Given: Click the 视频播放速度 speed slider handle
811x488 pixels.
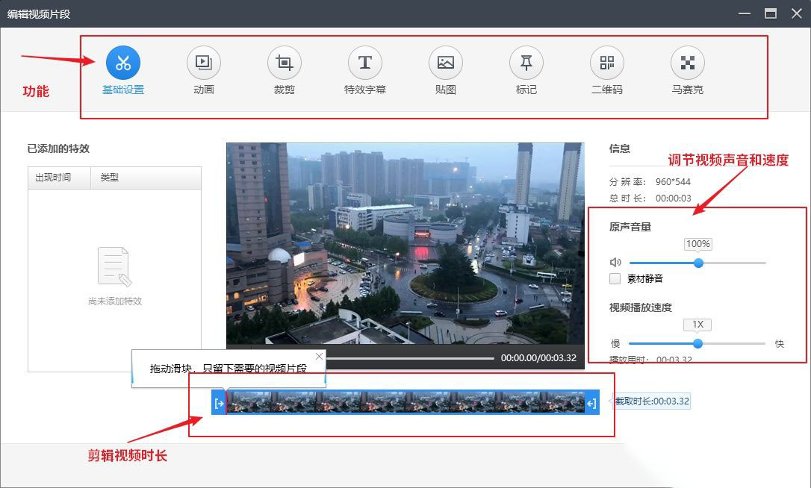Looking at the screenshot, I should pyautogui.click(x=697, y=343).
